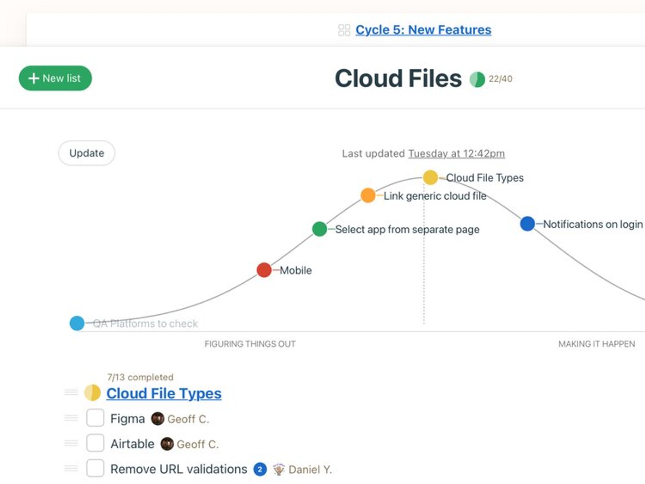Click the yellow half-pie icon beside Cloud File Types
Image resolution: width=645 pixels, height=484 pixels.
(93, 392)
